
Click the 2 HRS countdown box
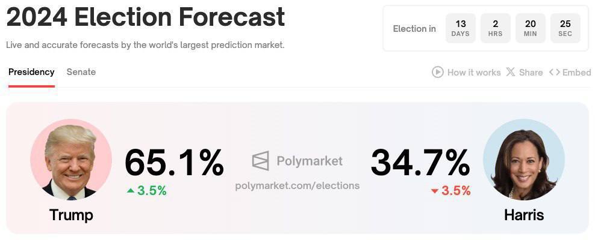(495, 28)
